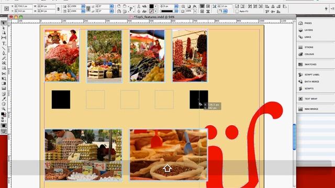335x188 pixels.
Task: Click the X position field
Action: coord(25,6)
